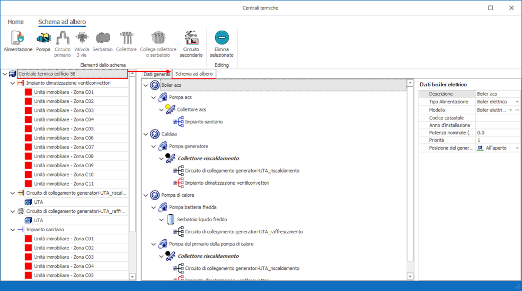Click the Serbatoio toolbar icon

click(x=102, y=38)
